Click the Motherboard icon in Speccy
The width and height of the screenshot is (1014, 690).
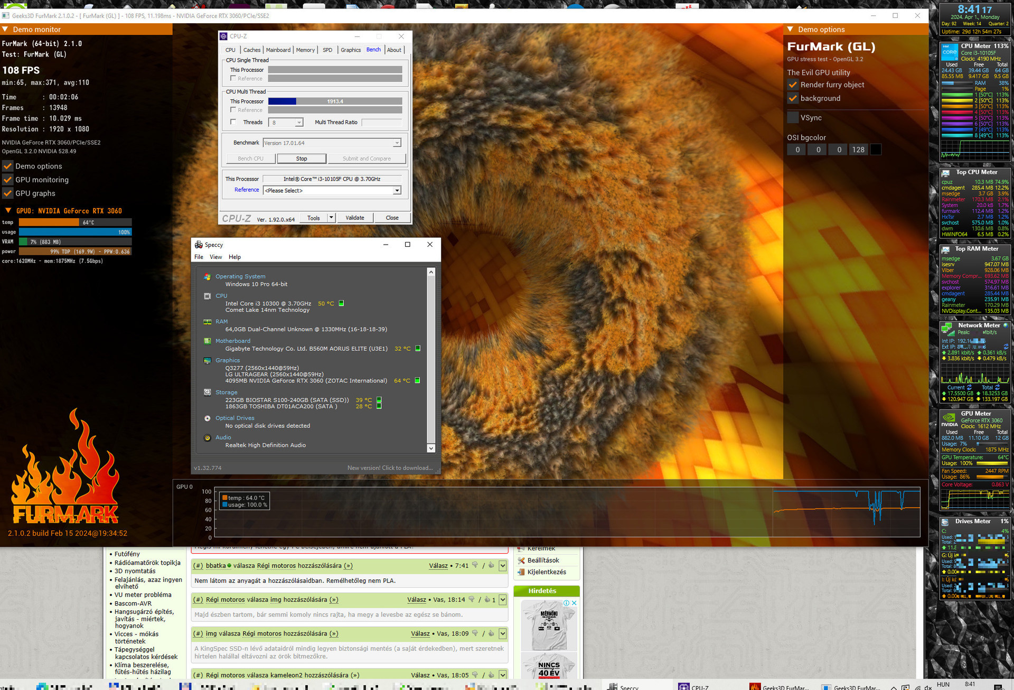click(207, 341)
